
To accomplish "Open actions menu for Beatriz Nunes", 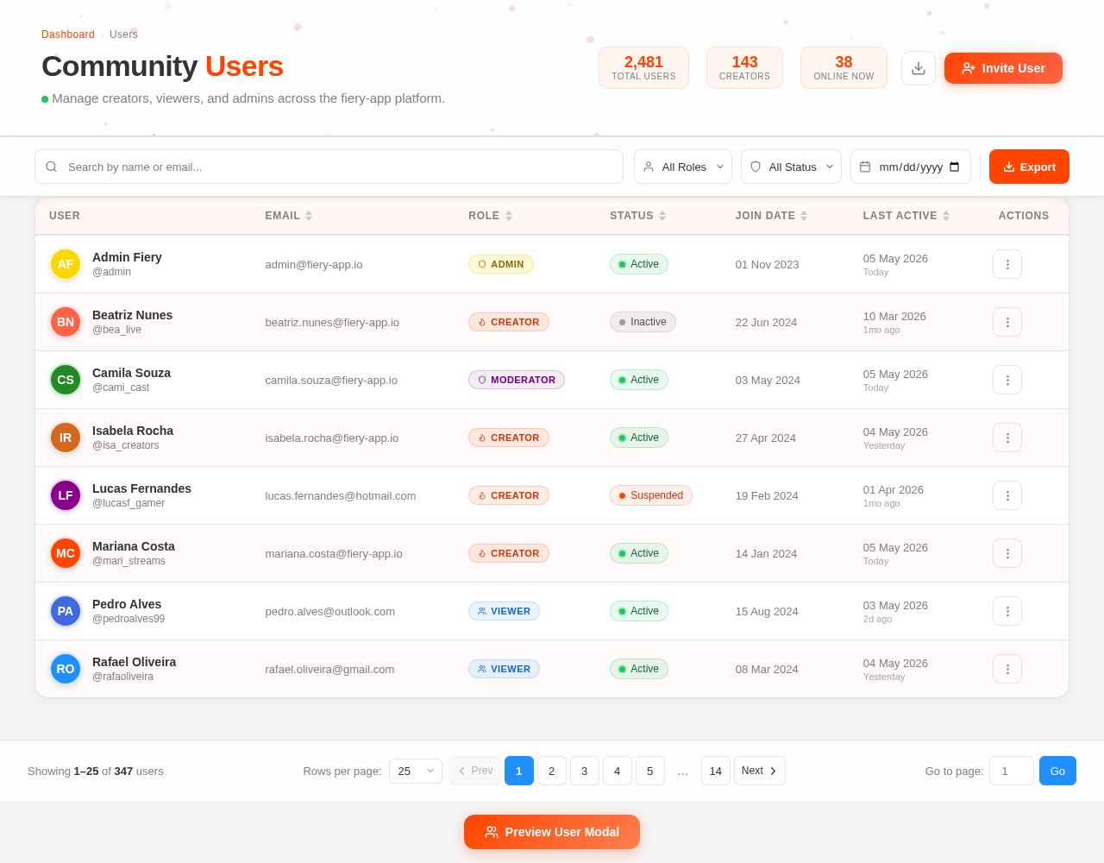I will click(1007, 322).
